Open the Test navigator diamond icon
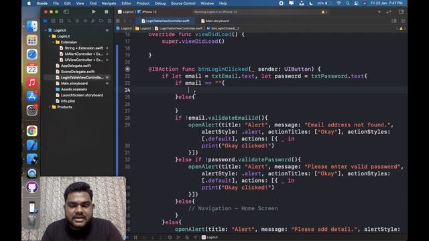The image size is (429, 241). tap(85, 21)
